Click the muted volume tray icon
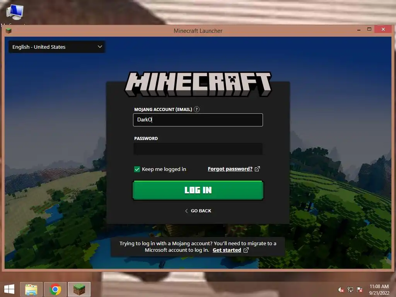This screenshot has height=297, width=396. click(341, 290)
